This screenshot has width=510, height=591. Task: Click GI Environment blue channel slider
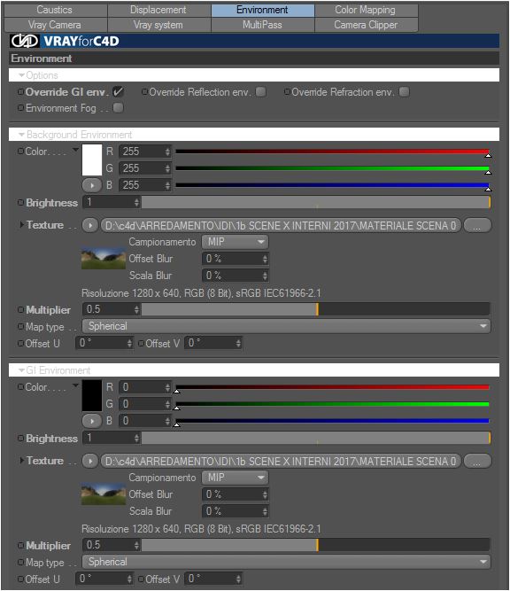pyautogui.click(x=333, y=422)
